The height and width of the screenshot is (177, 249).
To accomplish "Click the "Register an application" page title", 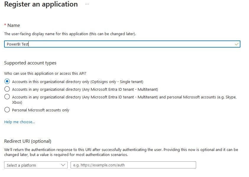I will (41, 4).
